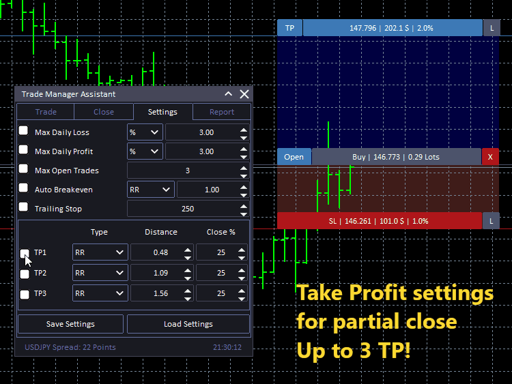Decrease Max Daily Profit value
The image size is (512, 384).
tap(244, 157)
